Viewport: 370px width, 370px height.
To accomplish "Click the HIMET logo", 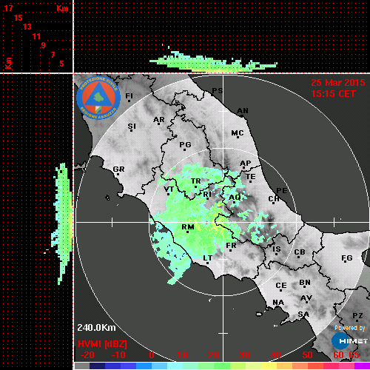I will coord(349,341).
